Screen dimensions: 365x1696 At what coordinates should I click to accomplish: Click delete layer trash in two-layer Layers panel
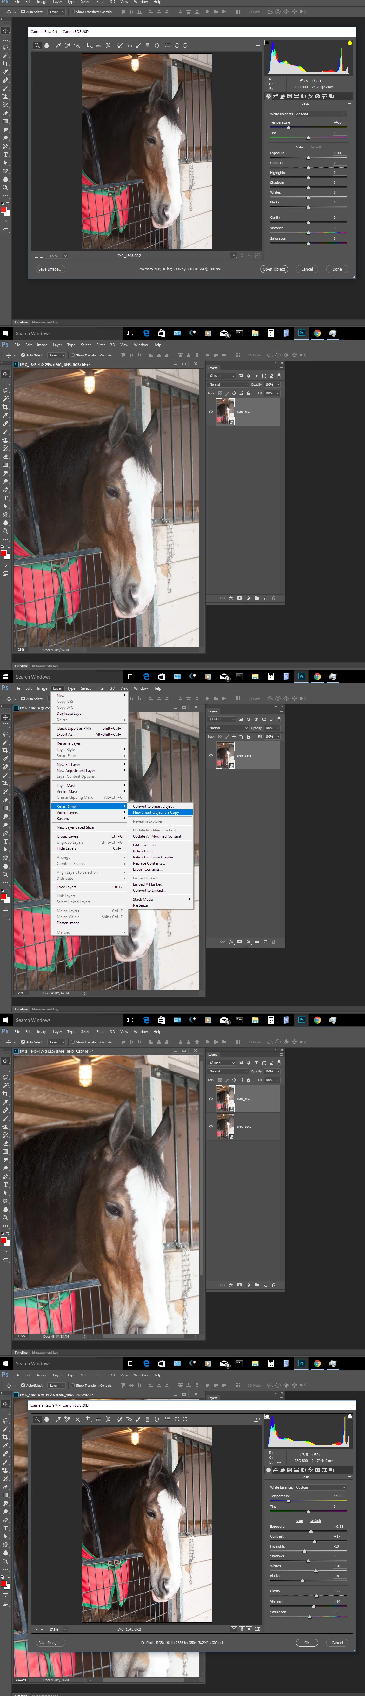(x=274, y=1285)
